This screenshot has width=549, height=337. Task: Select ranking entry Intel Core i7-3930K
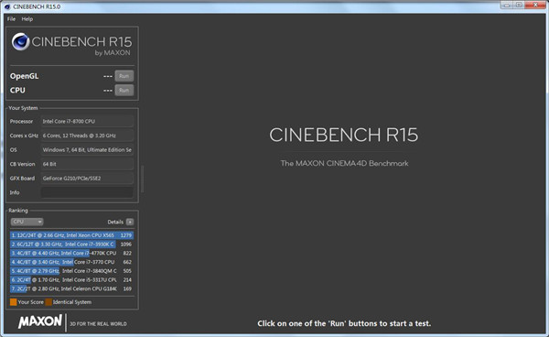[71, 245]
